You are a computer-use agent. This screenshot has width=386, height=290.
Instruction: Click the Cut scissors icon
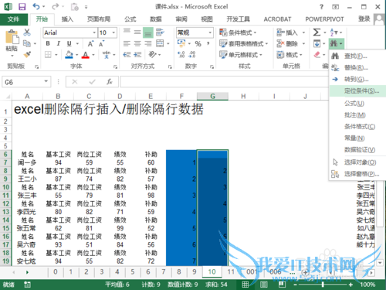click(27, 32)
